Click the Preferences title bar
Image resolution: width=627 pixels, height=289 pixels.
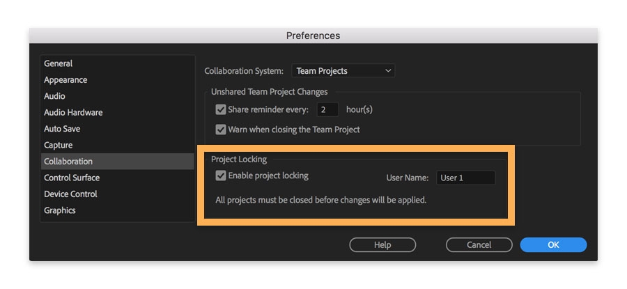click(313, 36)
